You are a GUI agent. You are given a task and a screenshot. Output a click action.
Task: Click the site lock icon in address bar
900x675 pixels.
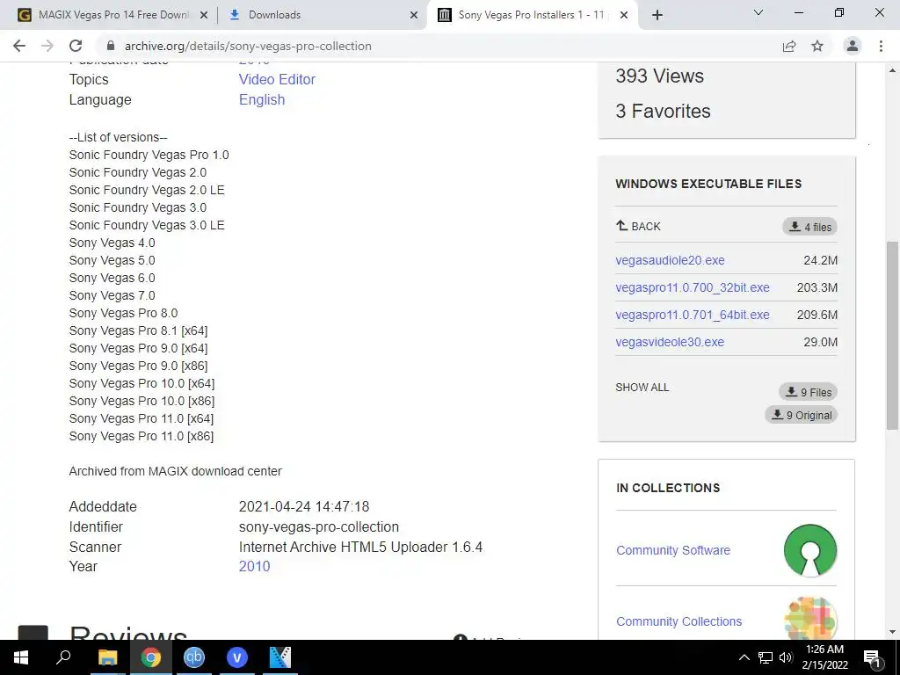tap(112, 46)
